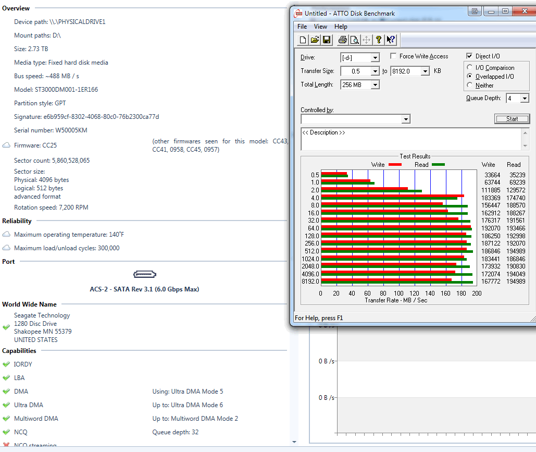536x452 pixels.
Task: Uncheck the Direct I/O checkbox
Action: click(x=469, y=56)
